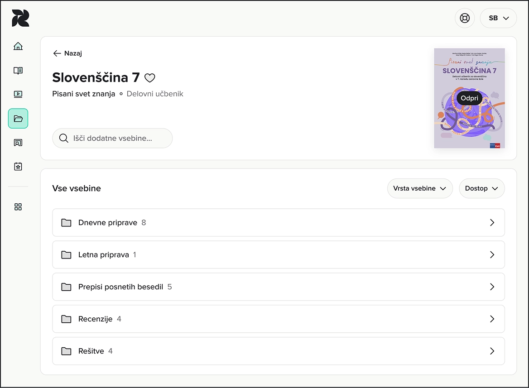The width and height of the screenshot is (529, 388).
Task: Select the video player icon in sidebar
Action: tap(18, 94)
